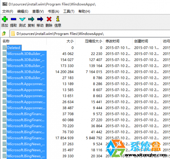Open the 查看(V) View menu
This screenshot has height=159, width=170.
click(x=38, y=11)
